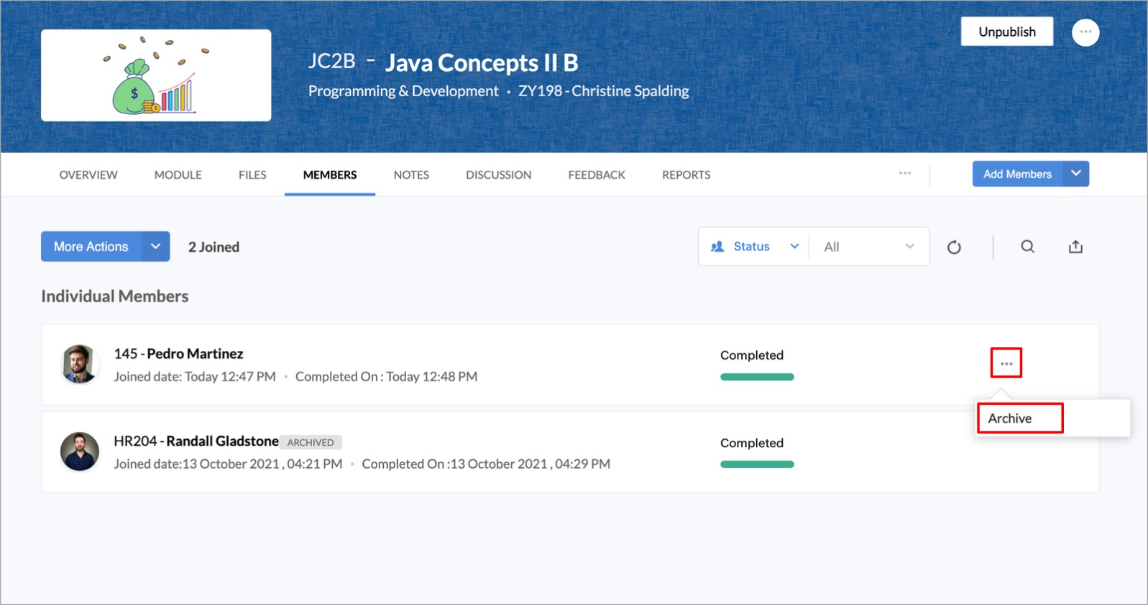Viewport: 1148px width, 605px height.
Task: Go to the Discussion tab
Action: point(498,174)
